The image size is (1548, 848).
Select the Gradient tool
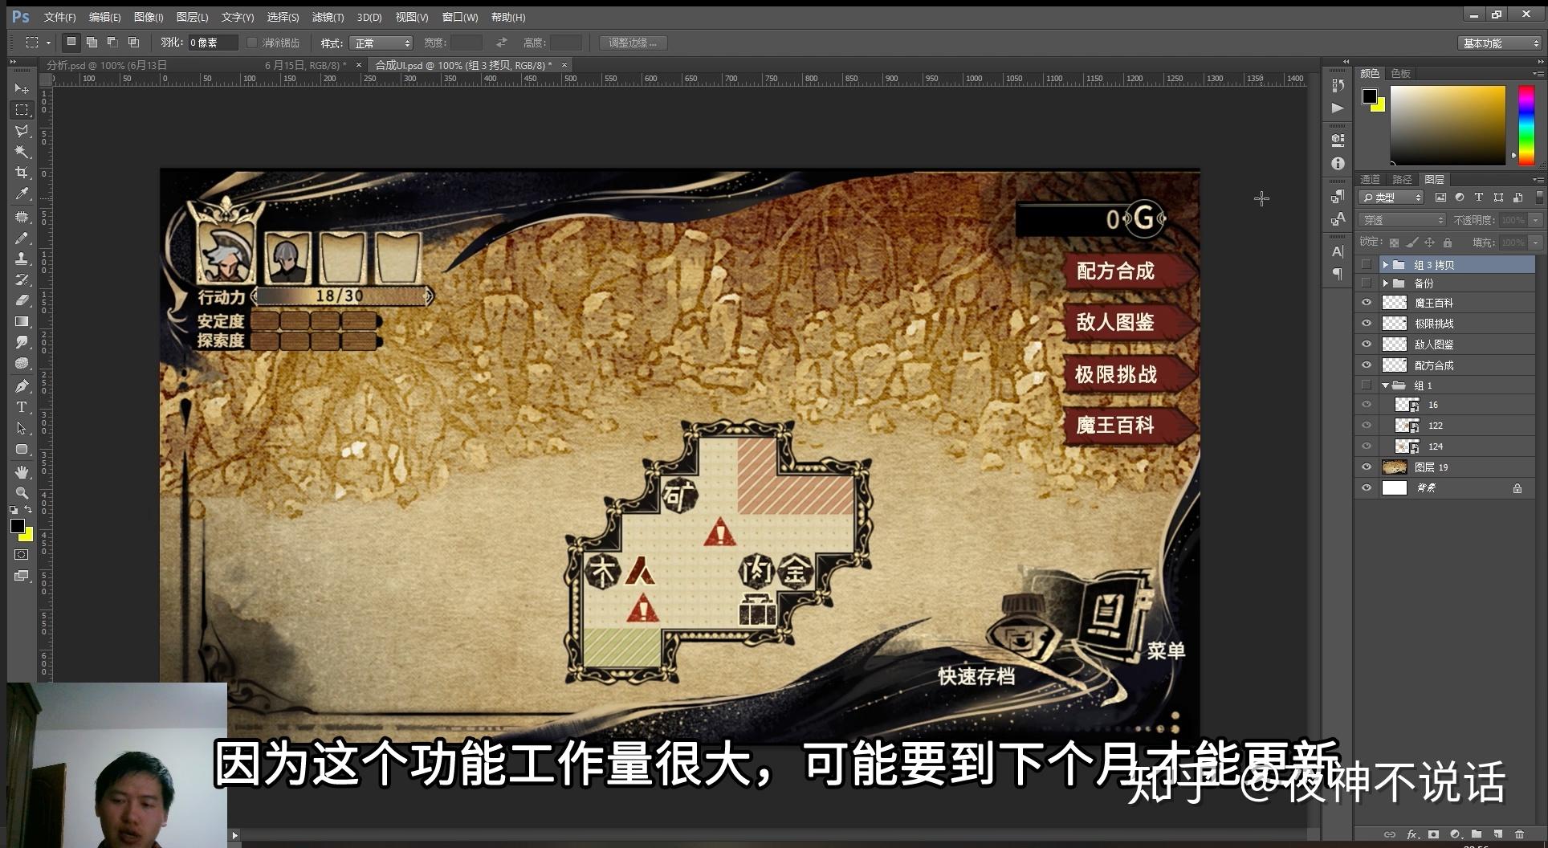click(x=22, y=321)
